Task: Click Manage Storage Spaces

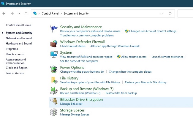Action: [75, 114]
